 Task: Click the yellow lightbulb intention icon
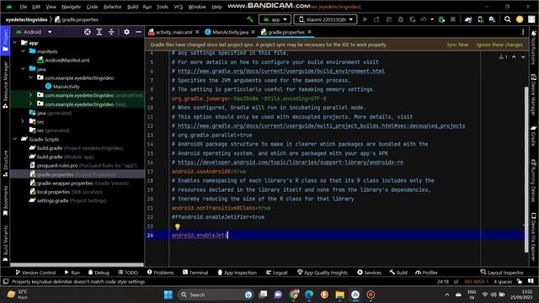[178, 226]
